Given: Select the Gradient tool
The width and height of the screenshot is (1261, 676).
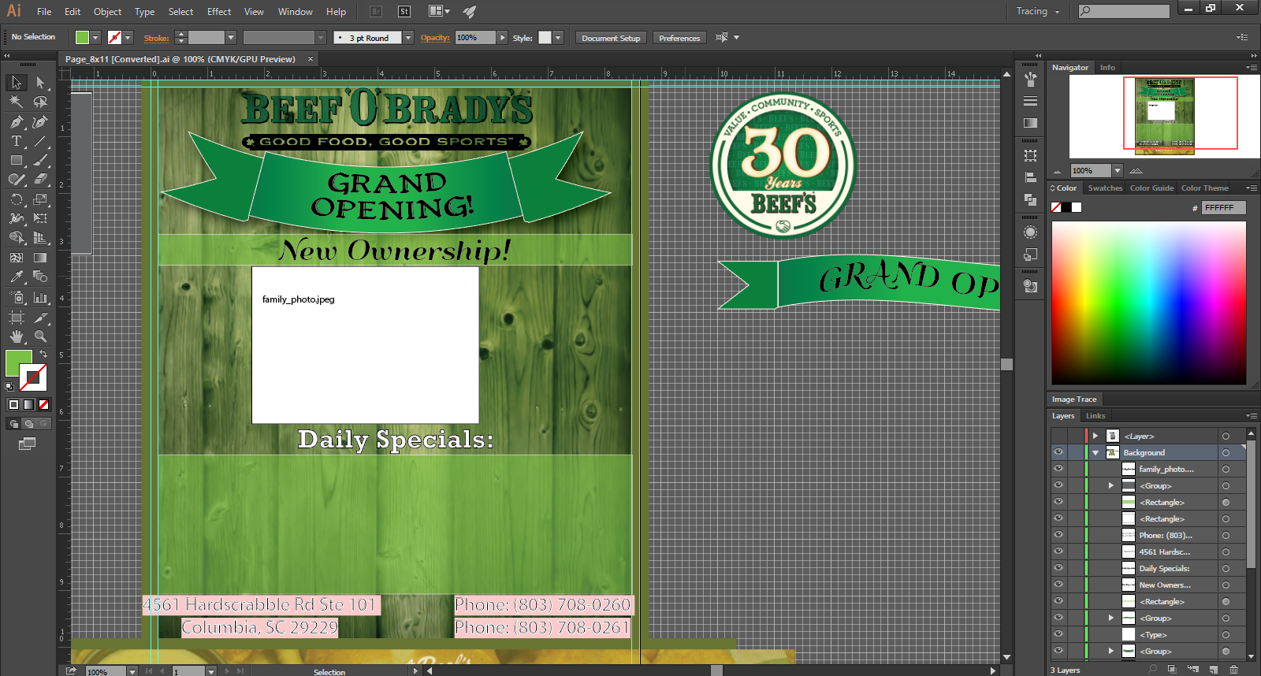Looking at the screenshot, I should 40,258.
